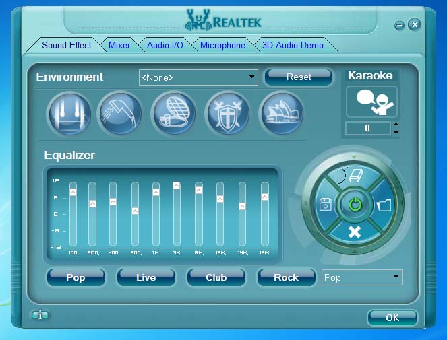Viewport: 447px width, 340px height.
Task: Decrease the Karaoke key value
Action: 396,132
